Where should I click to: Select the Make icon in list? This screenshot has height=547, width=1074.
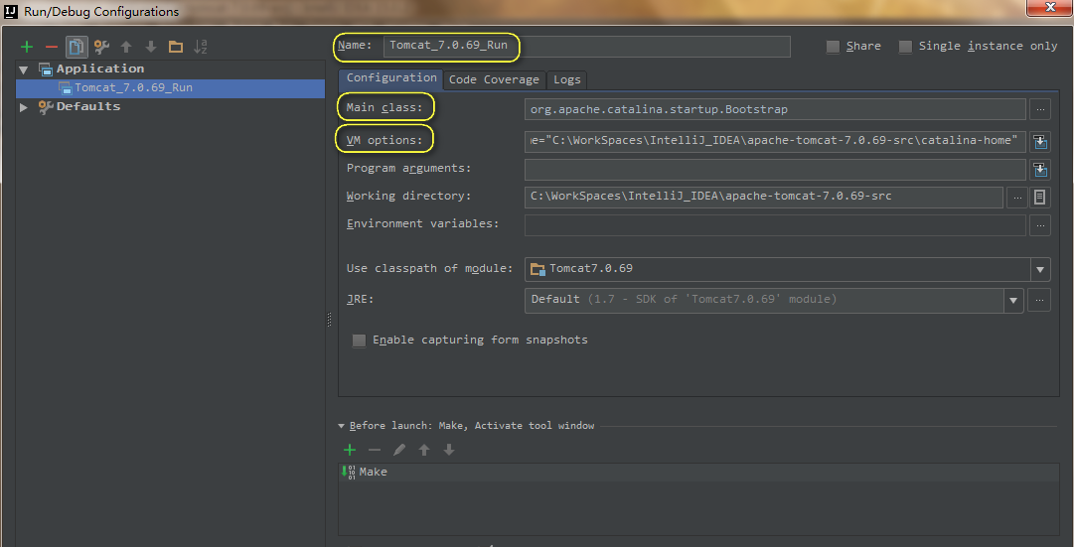(349, 472)
